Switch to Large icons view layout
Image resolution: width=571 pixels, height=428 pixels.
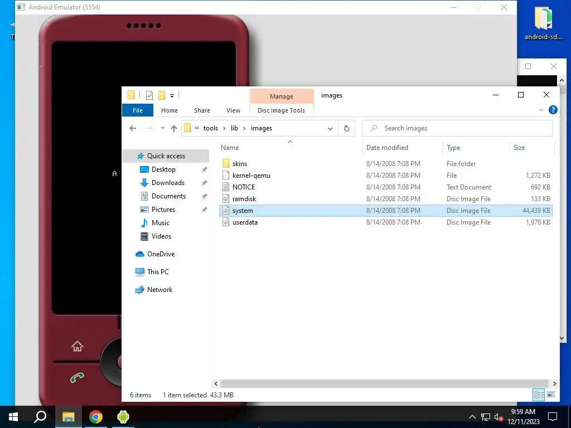[x=551, y=395]
